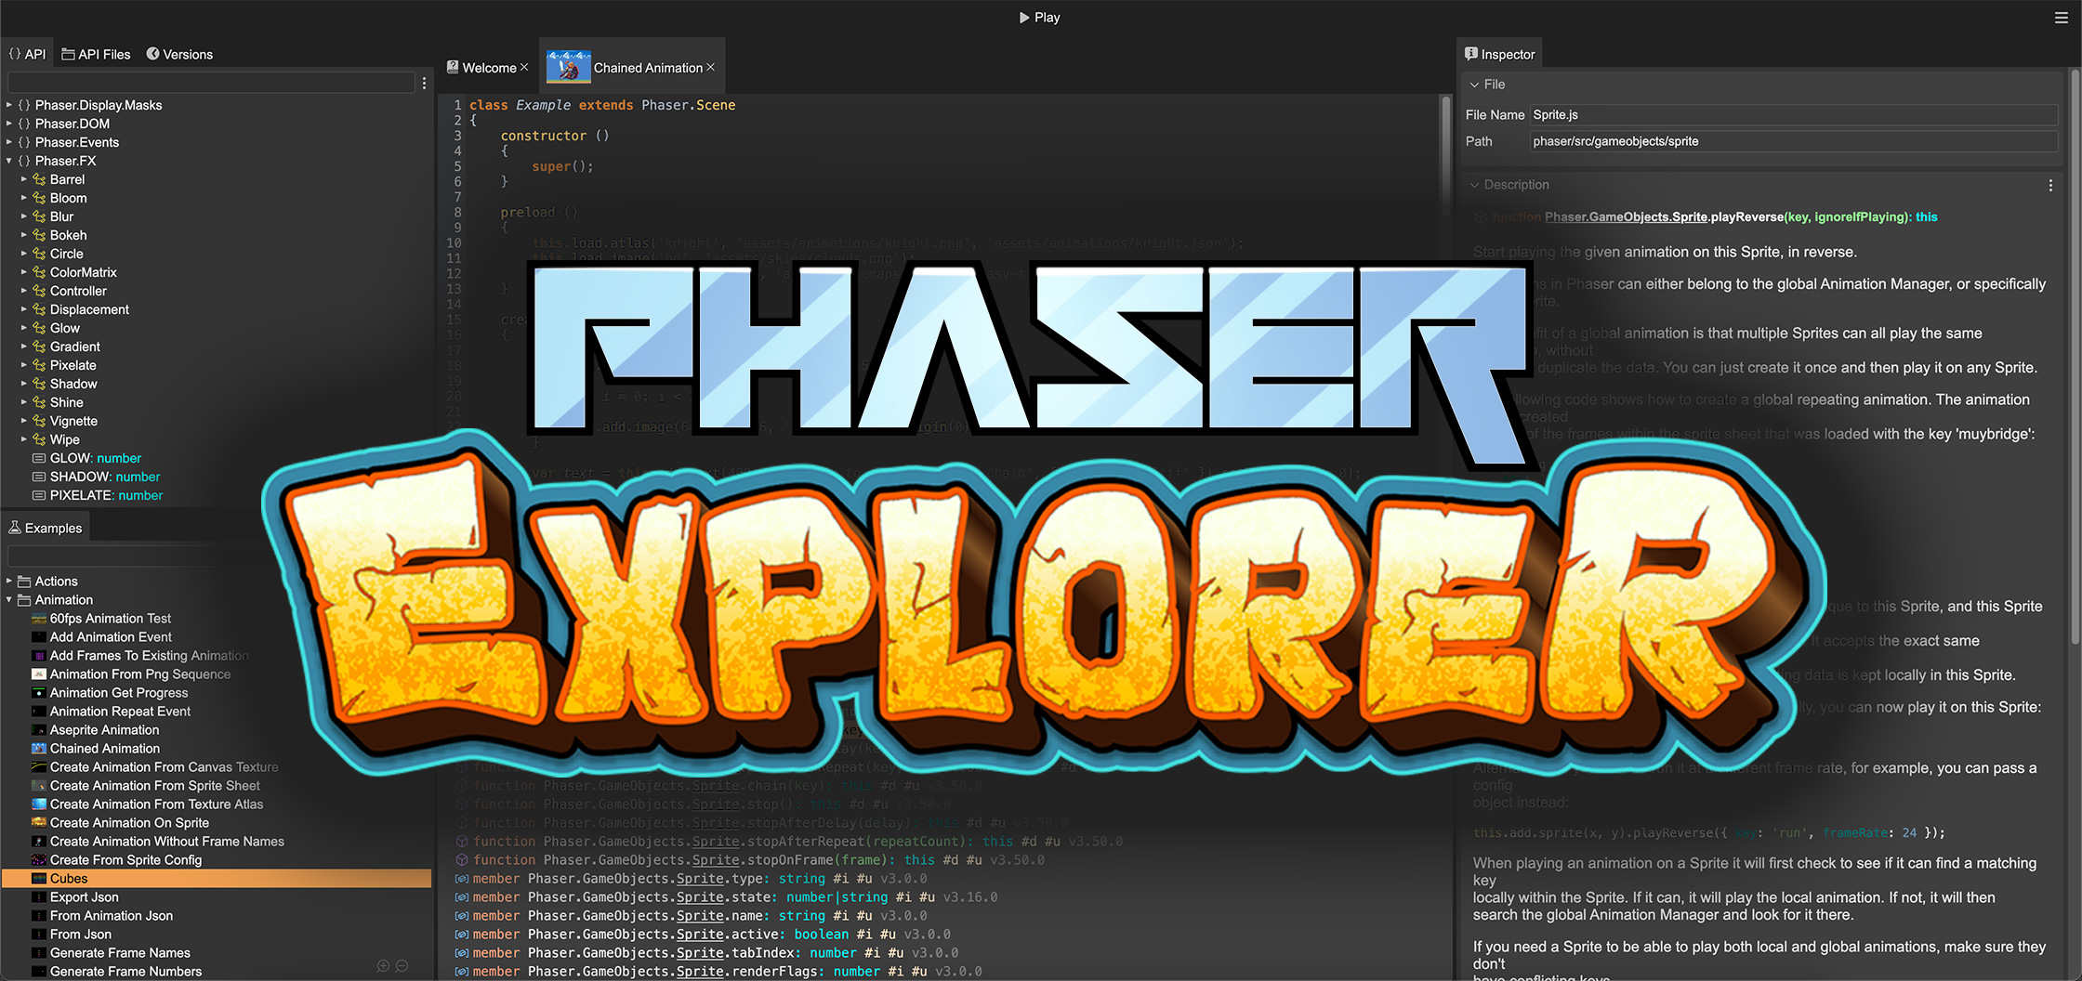
Task: Close the Welcome tab
Action: (x=524, y=67)
